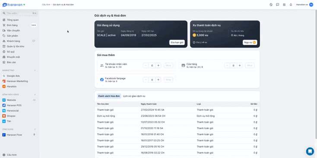Increase Tài khoản nhân viên quantity
The image size is (317, 158).
point(158,65)
